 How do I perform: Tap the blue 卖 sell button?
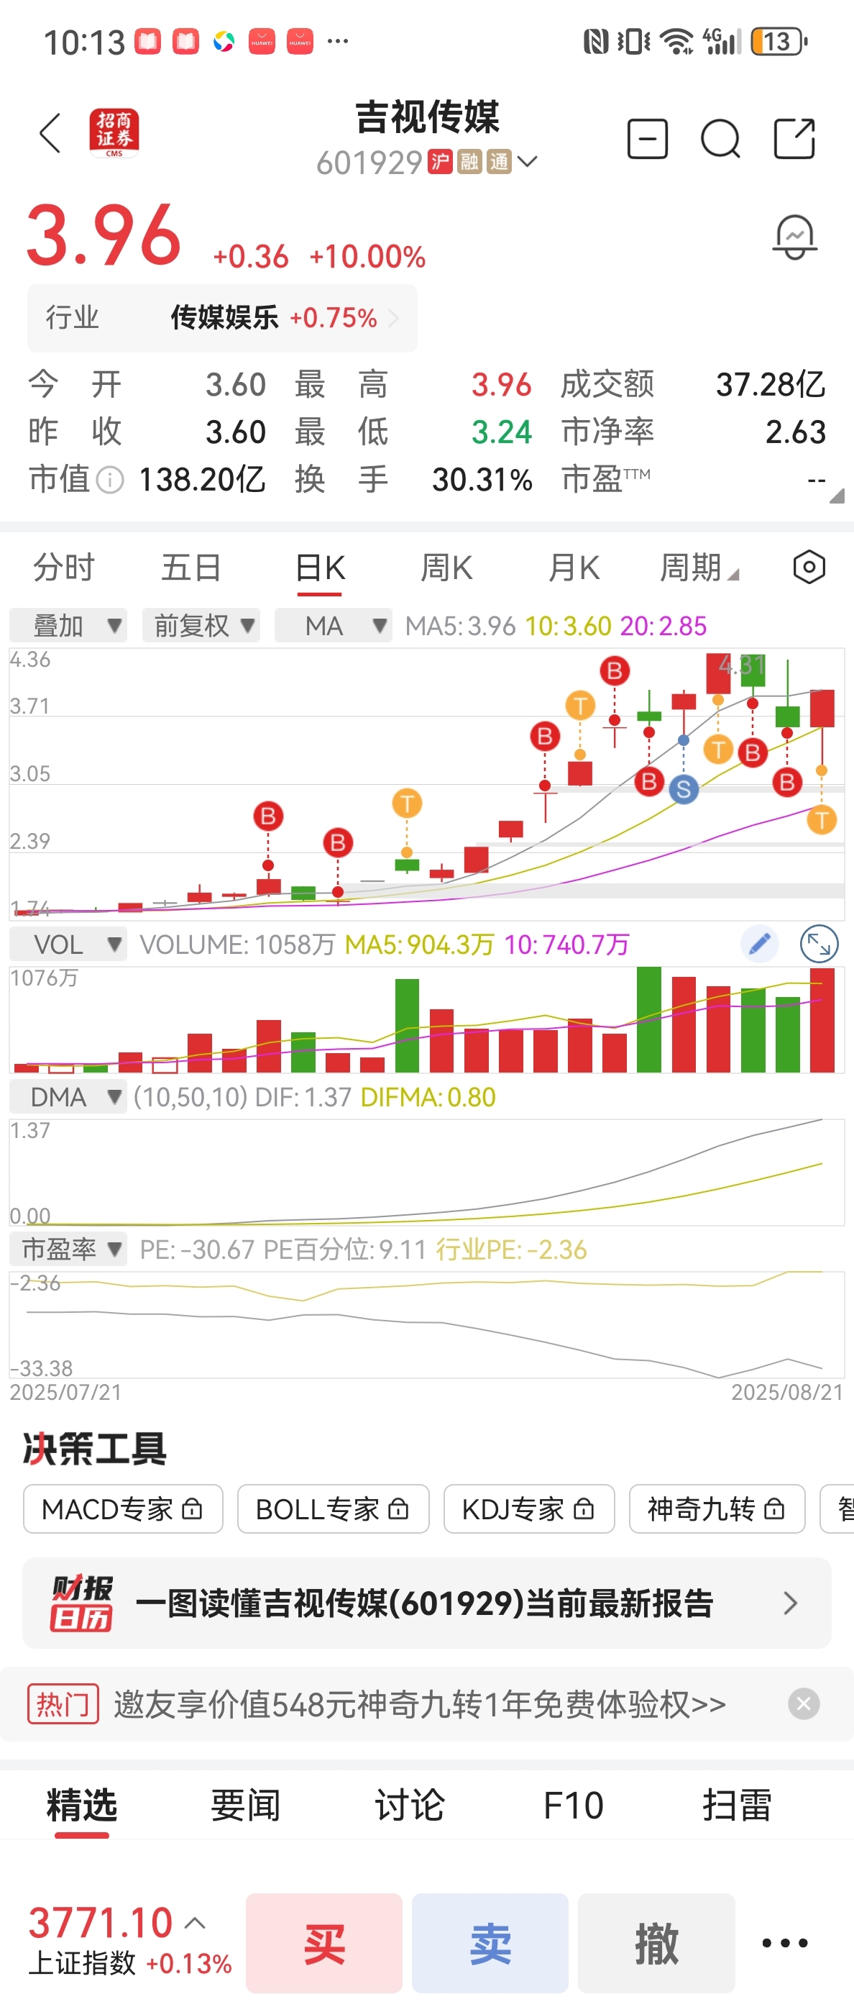click(490, 1943)
